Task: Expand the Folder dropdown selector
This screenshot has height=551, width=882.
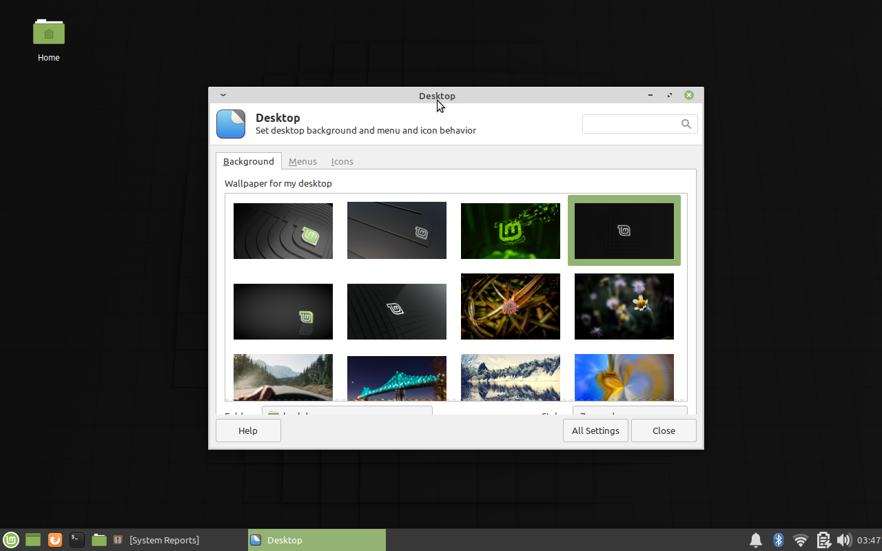Action: [x=347, y=411]
